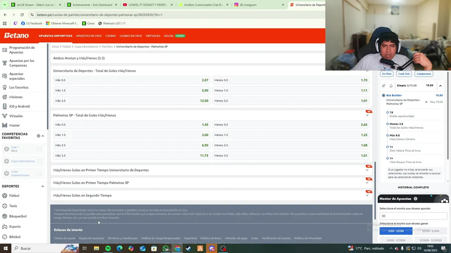Select the 1X Doble oportunidad radio marker
Viewport: 451px width, 253px height.
tap(388, 112)
